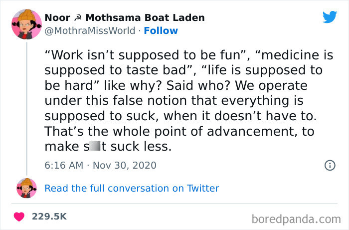Read the full conversation on Twitter
The height and width of the screenshot is (230, 349).
point(132,188)
